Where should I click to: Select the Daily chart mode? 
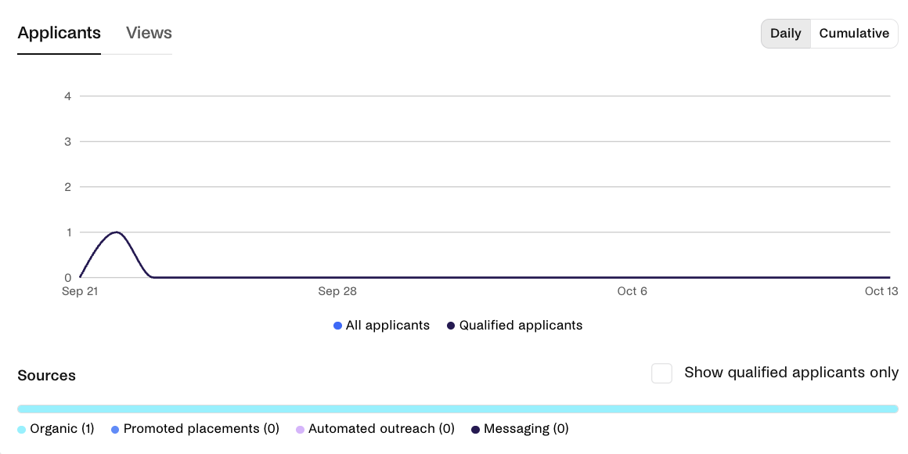[786, 34]
